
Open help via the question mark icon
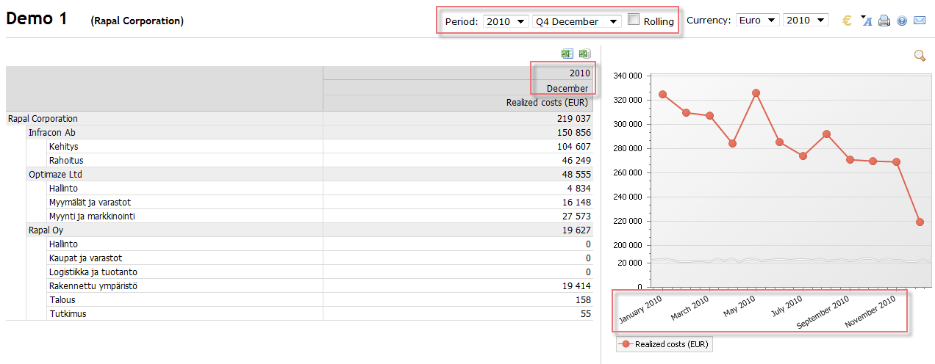pyautogui.click(x=901, y=21)
